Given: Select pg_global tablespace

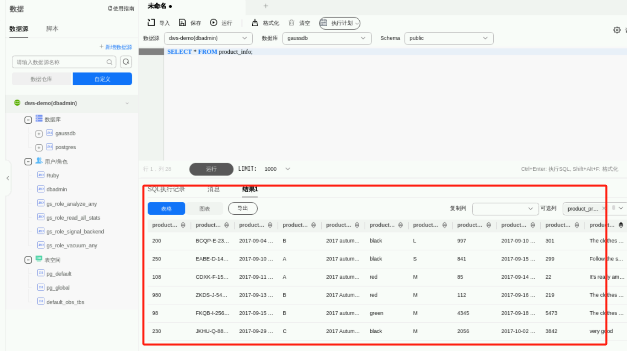Looking at the screenshot, I should (x=58, y=288).
